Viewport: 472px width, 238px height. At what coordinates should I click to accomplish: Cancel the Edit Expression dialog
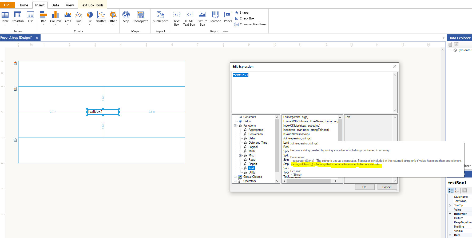[x=387, y=187]
